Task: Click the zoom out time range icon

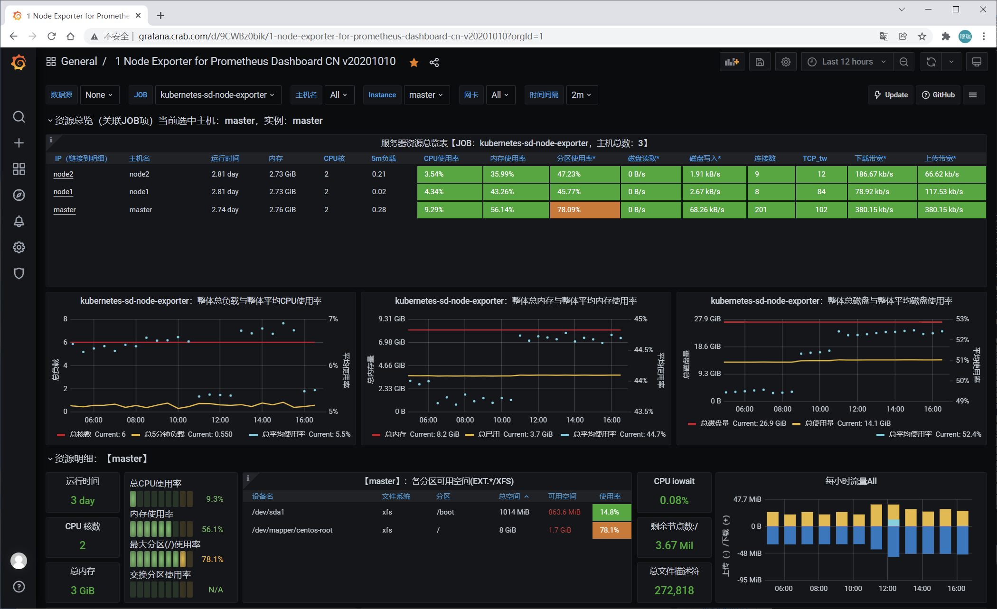Action: point(904,62)
